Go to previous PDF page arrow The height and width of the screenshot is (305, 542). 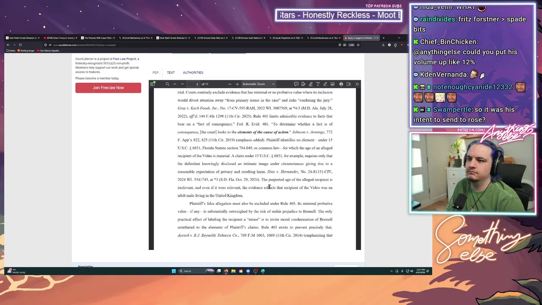(x=174, y=84)
